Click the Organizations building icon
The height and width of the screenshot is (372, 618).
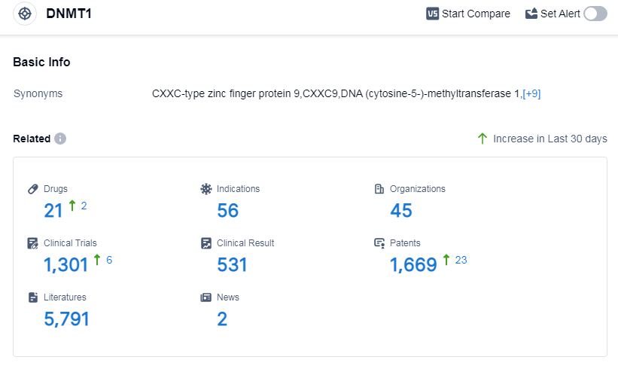point(379,189)
